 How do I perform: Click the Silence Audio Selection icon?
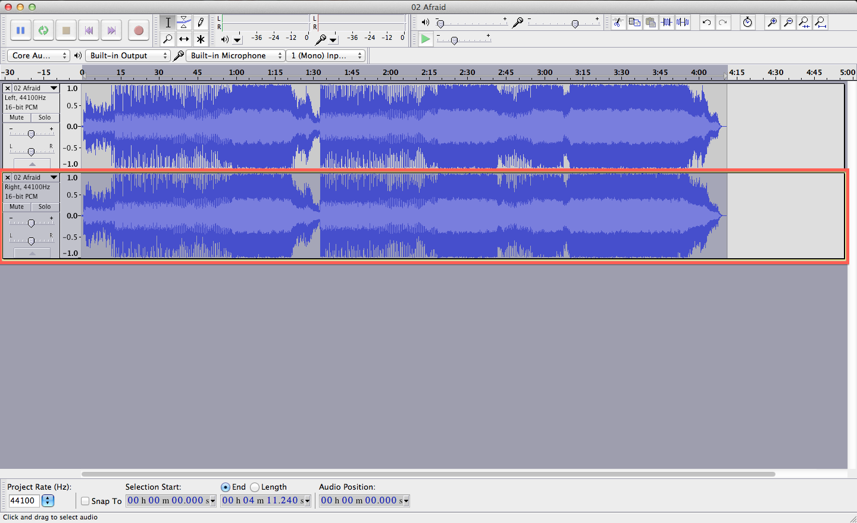point(682,22)
